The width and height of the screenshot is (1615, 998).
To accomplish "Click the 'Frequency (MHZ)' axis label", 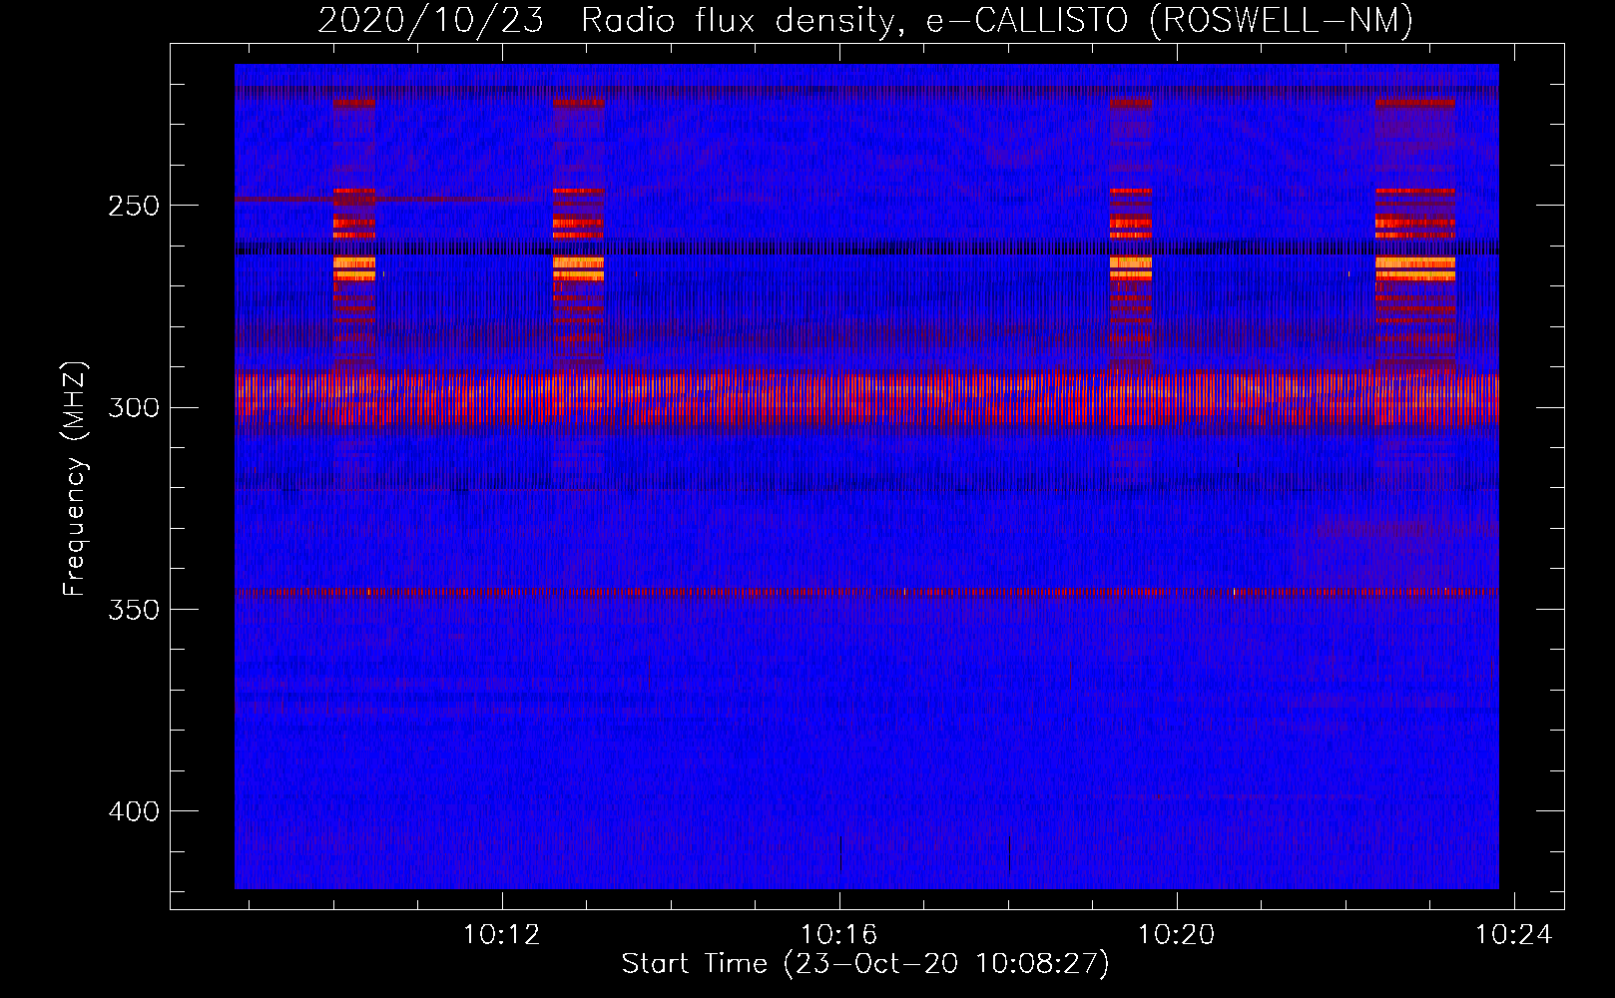I will pos(75,479).
